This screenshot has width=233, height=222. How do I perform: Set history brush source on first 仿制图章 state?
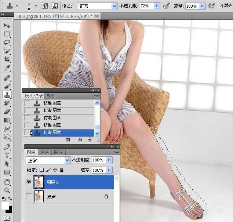click(27, 103)
